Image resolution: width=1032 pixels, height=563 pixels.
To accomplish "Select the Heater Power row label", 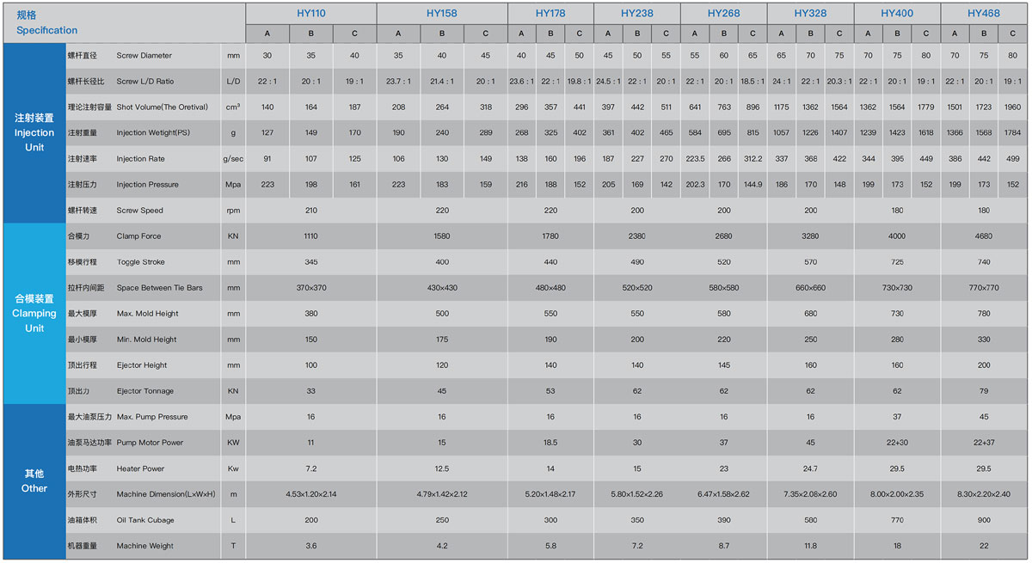I will click(139, 468).
